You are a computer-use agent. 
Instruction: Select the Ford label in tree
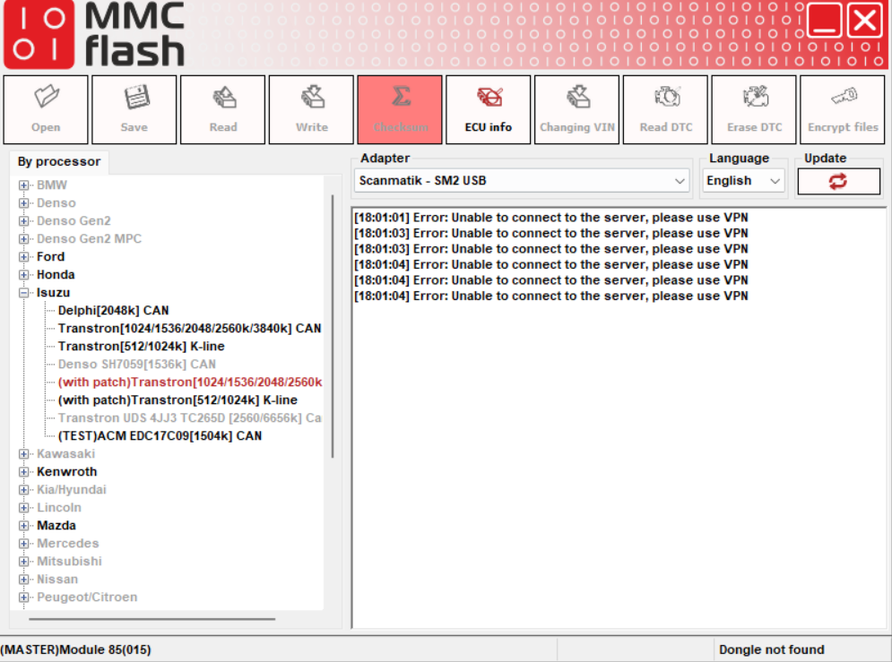click(x=50, y=257)
